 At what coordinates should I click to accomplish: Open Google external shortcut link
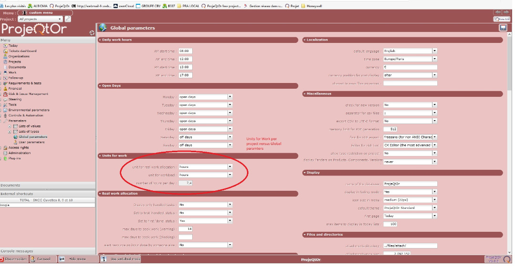click(x=5, y=205)
